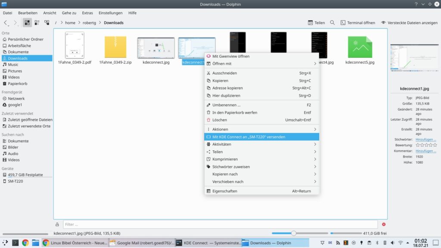Open Arbeitsfläche in places panel
This screenshot has height=248, width=441.
(x=27, y=46)
